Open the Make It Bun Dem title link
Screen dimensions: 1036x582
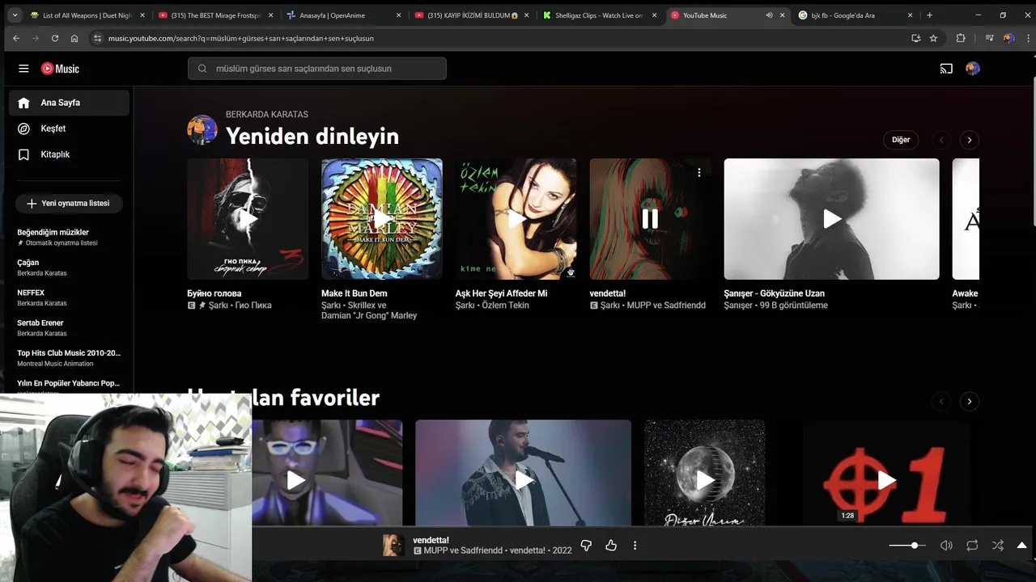point(354,293)
